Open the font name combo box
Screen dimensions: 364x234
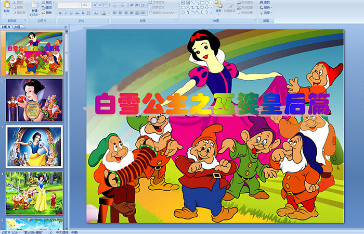pyautogui.click(x=69, y=5)
